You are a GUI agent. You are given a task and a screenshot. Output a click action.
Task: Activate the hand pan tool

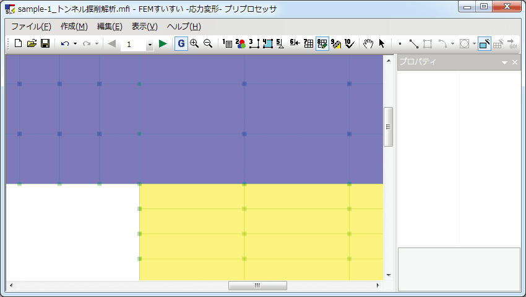pyautogui.click(x=368, y=44)
